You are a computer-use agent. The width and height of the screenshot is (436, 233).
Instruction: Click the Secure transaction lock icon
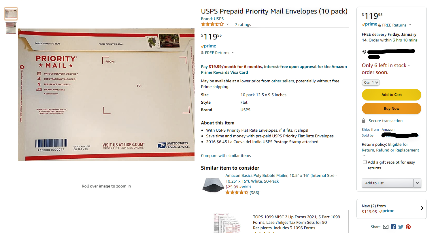(364, 121)
